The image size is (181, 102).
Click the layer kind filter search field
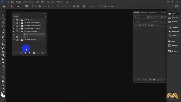140,17
